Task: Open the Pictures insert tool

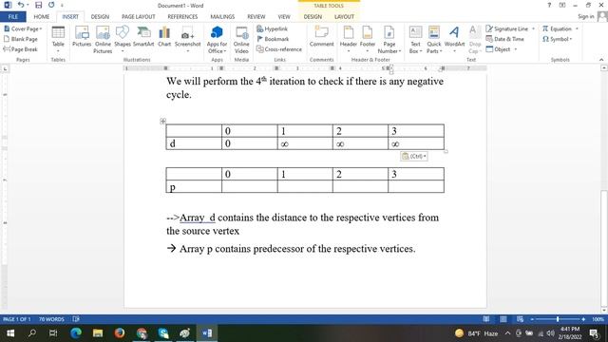Action: point(82,36)
